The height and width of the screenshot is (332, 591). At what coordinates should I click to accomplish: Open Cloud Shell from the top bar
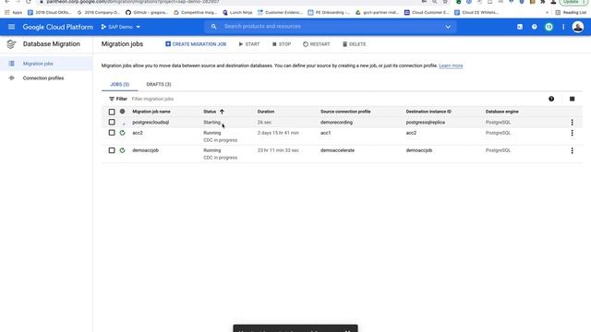tap(520, 27)
